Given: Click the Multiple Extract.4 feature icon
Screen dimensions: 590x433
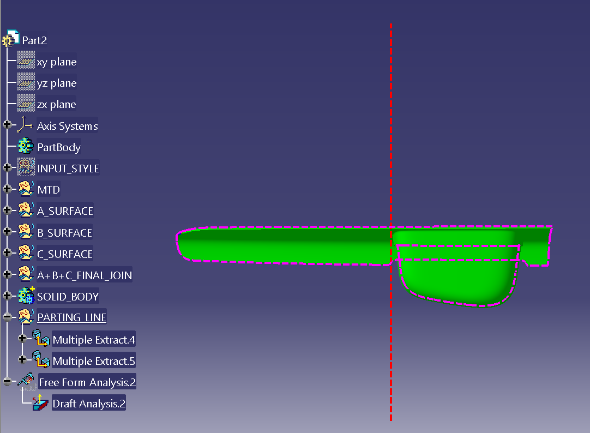Looking at the screenshot, I should coord(41,338).
